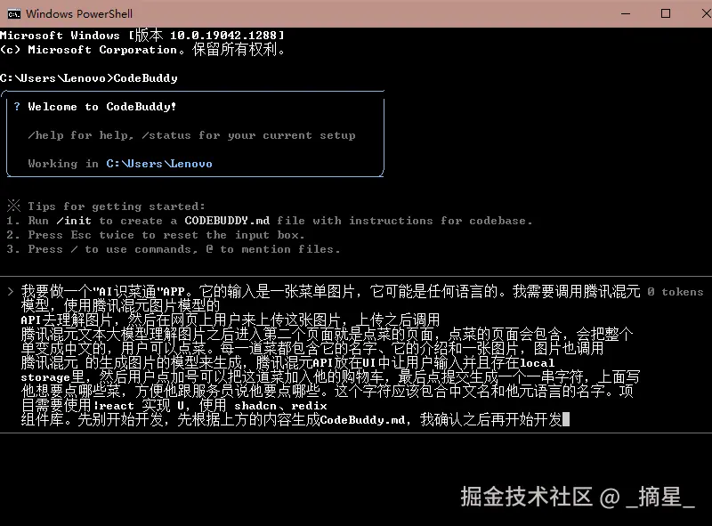Click the working path 'C:\Users\Lenovo' link
Screen dimensions: 712x526
159,164
